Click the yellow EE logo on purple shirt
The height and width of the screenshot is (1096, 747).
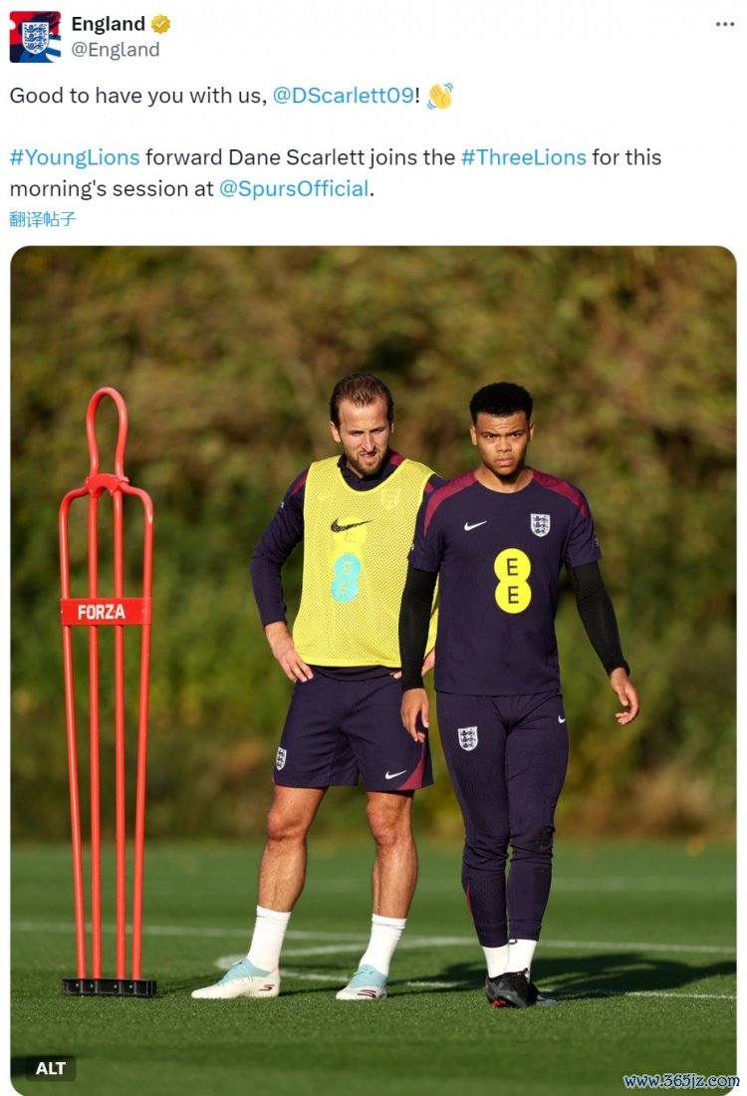point(513,581)
